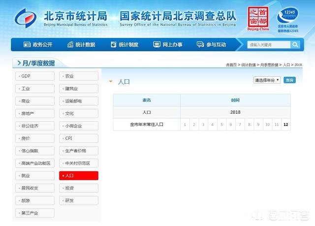This screenshot has width=315, height=226.
Task: Select the 商业 category
Action: click(35, 101)
